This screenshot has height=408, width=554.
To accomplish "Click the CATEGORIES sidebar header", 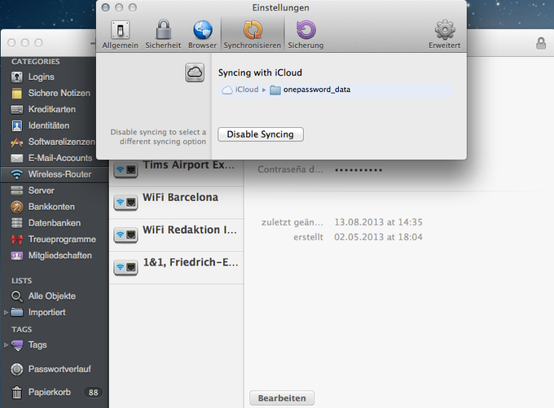I will [x=35, y=61].
